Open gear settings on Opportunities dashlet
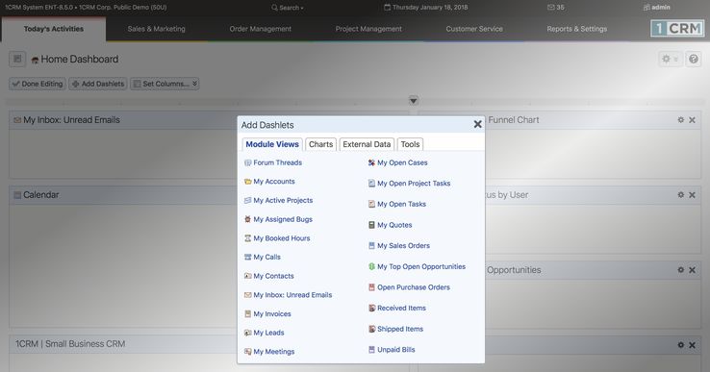The image size is (710, 372). tap(680, 270)
